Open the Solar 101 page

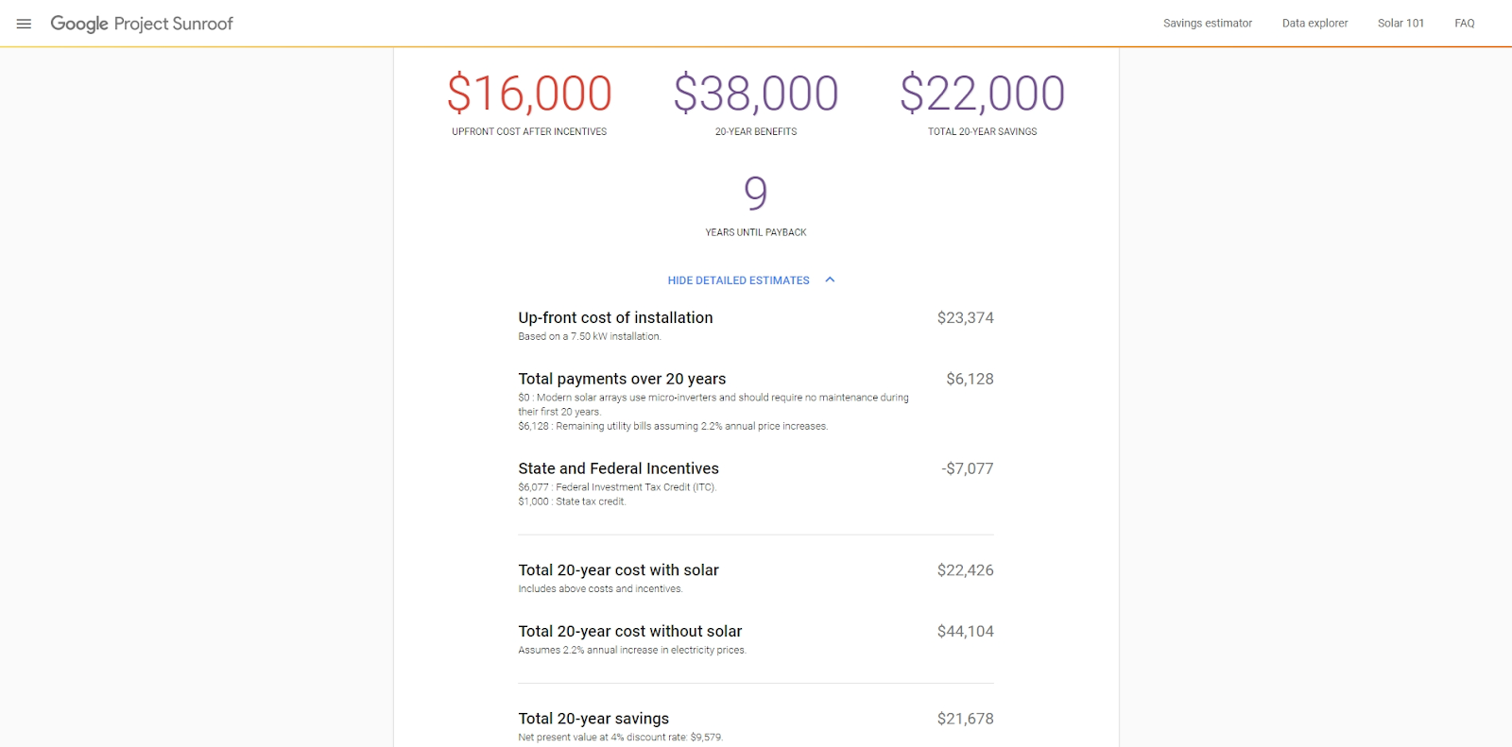(1400, 24)
